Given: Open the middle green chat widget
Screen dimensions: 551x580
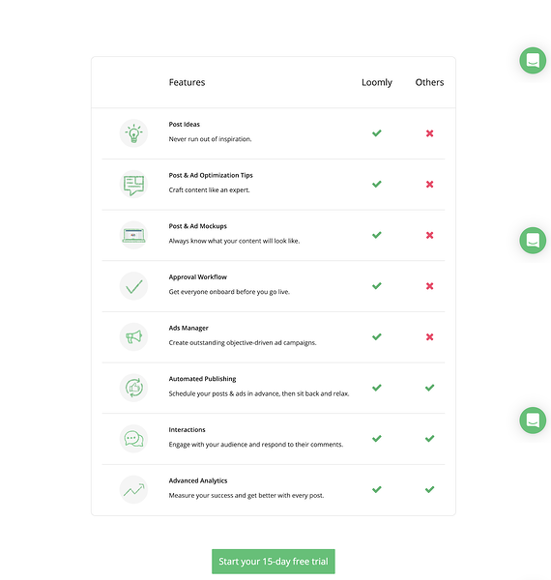Looking at the screenshot, I should coord(533,241).
